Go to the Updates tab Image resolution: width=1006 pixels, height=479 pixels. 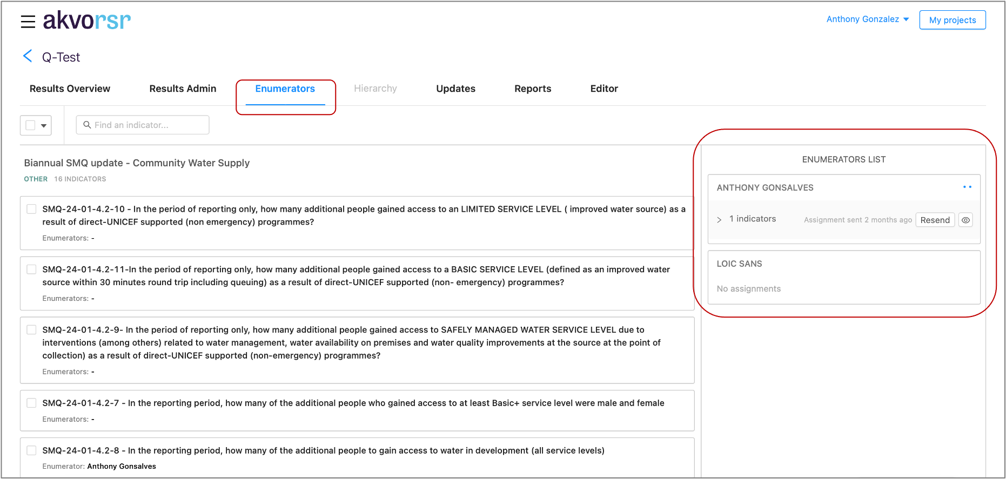455,89
